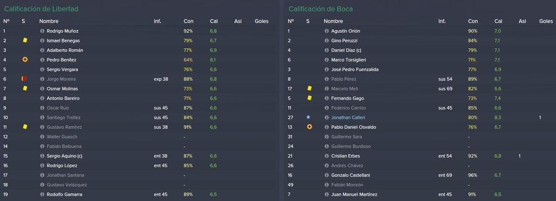
Task: Click the info icon beside Cristian Erbes
Action: (326, 155)
